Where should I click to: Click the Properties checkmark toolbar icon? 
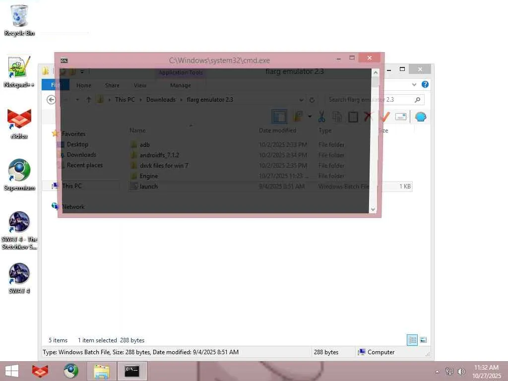(384, 117)
